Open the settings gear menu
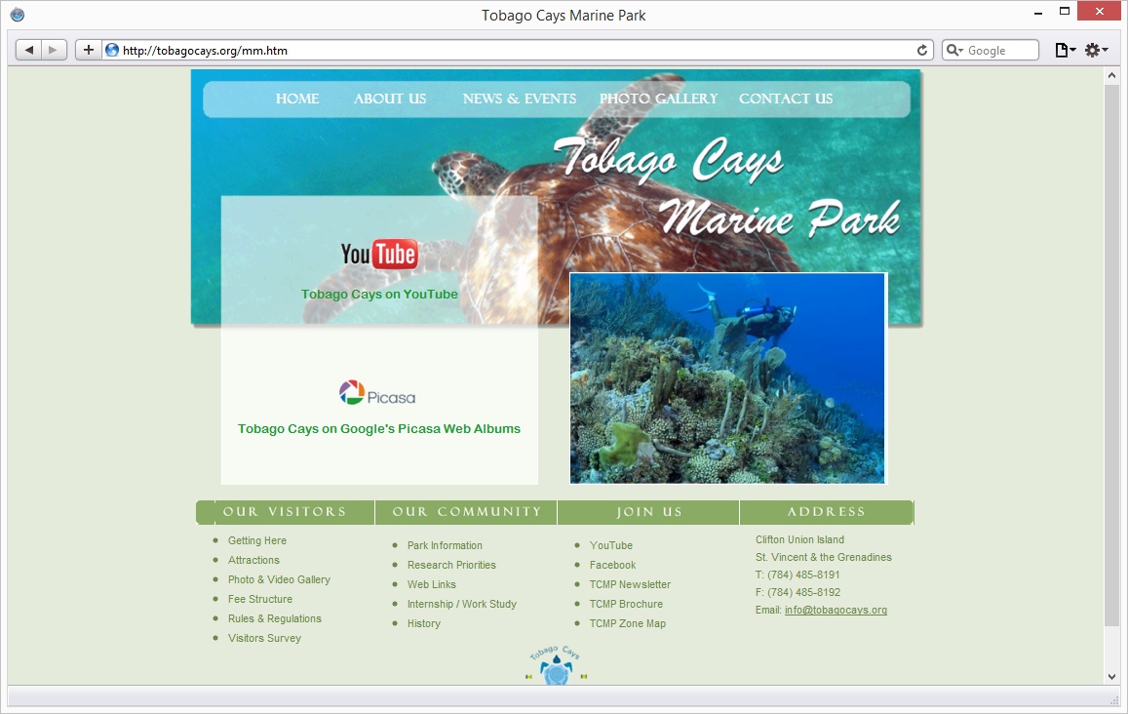 [x=1097, y=50]
